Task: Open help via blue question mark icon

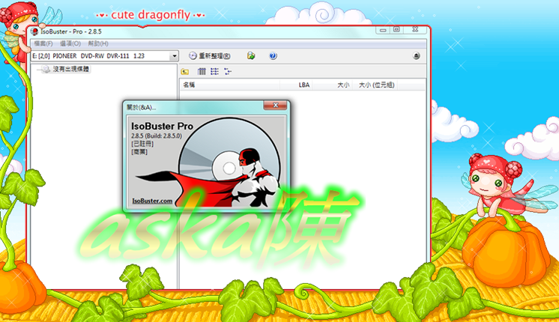Action: (273, 56)
